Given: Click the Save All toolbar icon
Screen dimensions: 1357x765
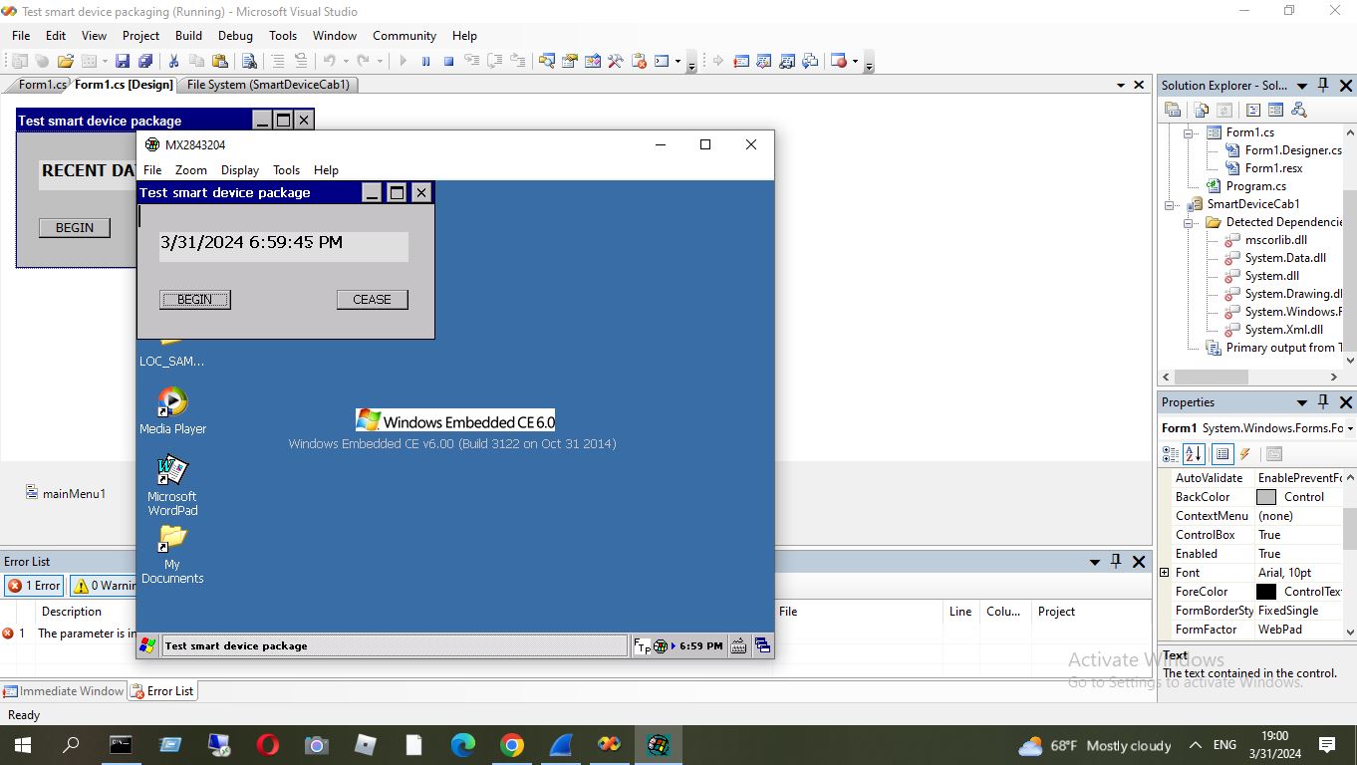Looking at the screenshot, I should [x=145, y=61].
